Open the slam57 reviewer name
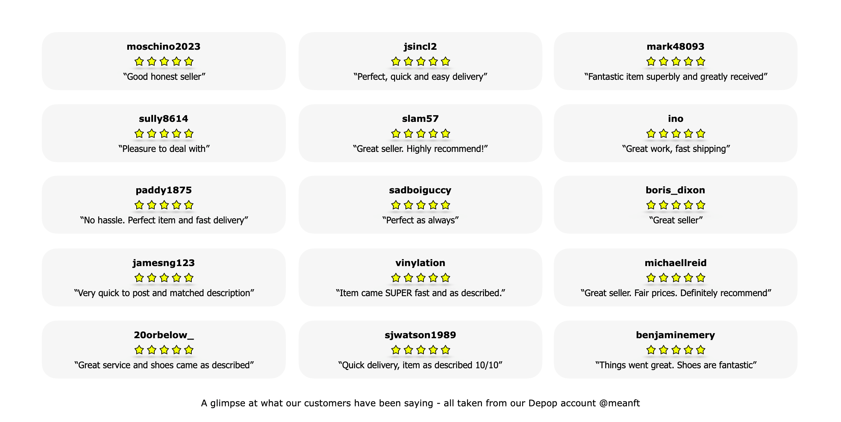This screenshot has height=422, width=841. [x=421, y=119]
